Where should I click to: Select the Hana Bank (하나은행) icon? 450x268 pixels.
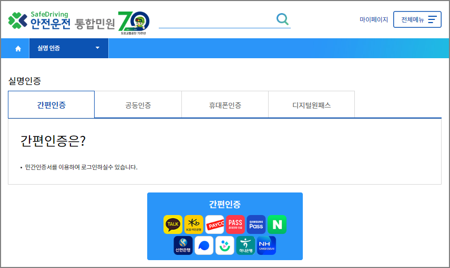pyautogui.click(x=246, y=245)
